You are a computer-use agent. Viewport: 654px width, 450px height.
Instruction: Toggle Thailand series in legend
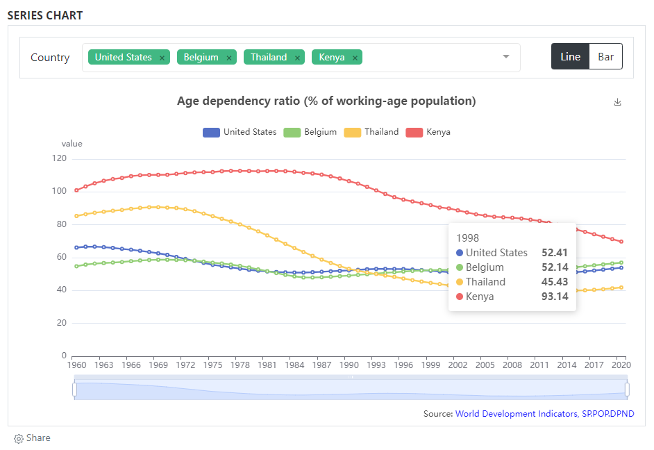pyautogui.click(x=371, y=132)
